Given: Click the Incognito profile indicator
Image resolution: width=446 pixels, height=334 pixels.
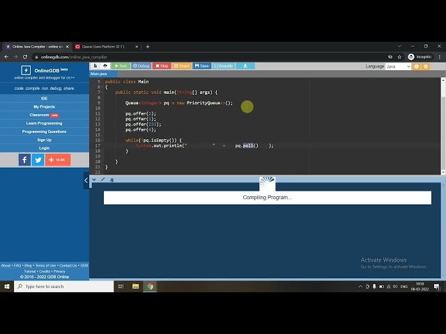Looking at the screenshot, I should 420,57.
